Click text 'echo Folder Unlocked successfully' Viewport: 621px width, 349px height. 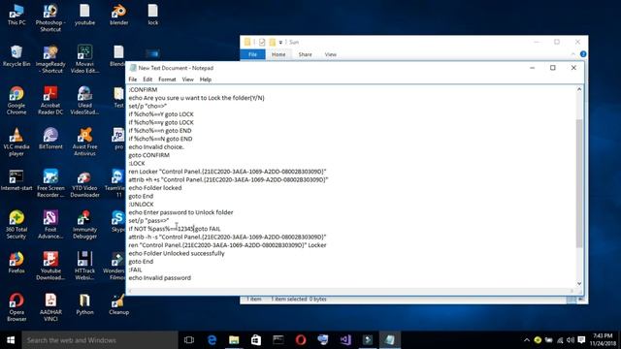tap(177, 253)
